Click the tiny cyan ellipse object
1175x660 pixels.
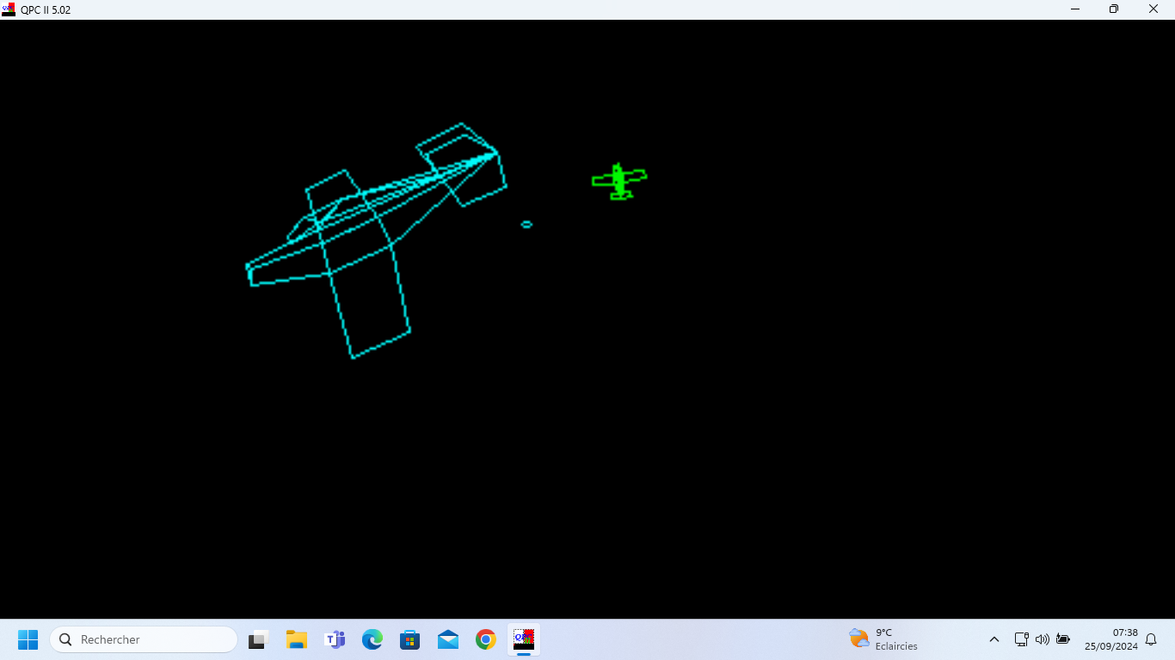pos(526,224)
